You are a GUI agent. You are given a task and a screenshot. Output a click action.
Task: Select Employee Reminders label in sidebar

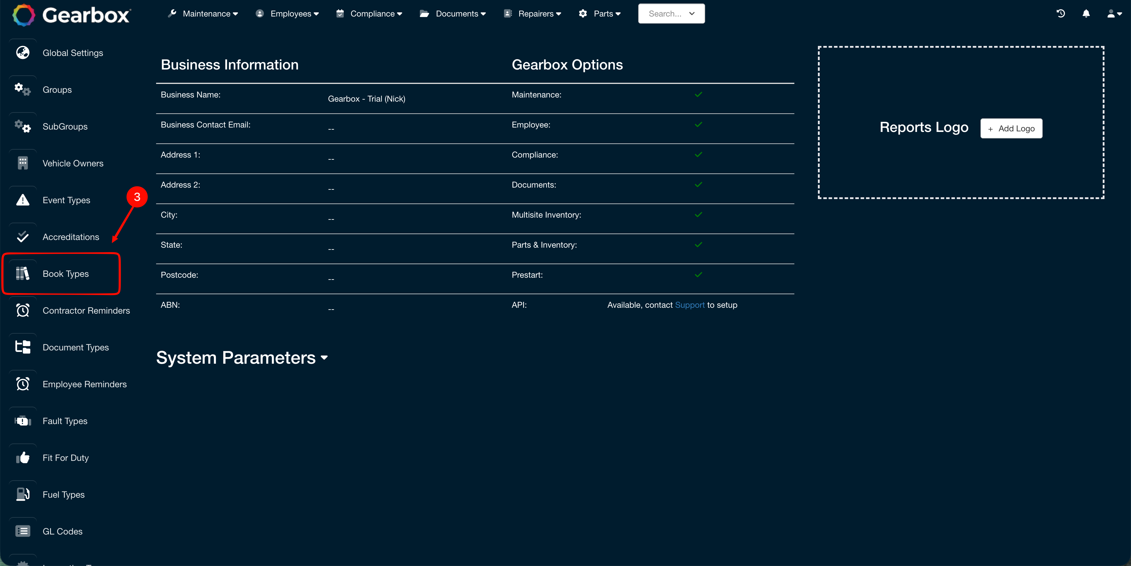click(85, 384)
